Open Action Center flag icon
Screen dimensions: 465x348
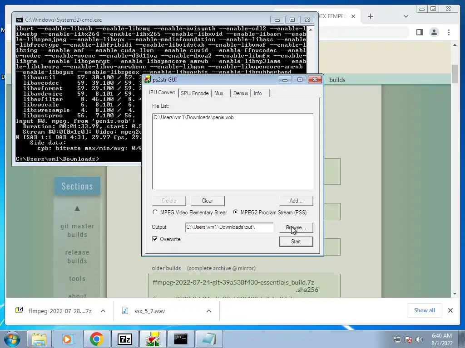[x=408, y=339]
